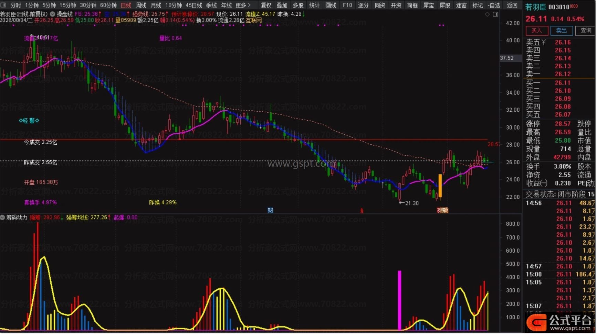Screen dimensions: 597x334
Task: Click -自选 to remove from watchlist
Action: click(x=494, y=5)
